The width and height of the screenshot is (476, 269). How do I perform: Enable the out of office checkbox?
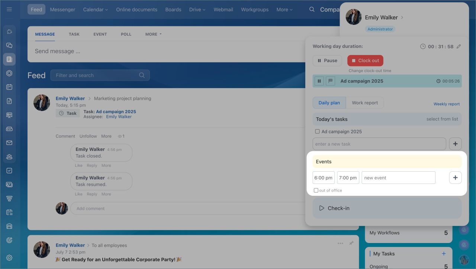316,190
